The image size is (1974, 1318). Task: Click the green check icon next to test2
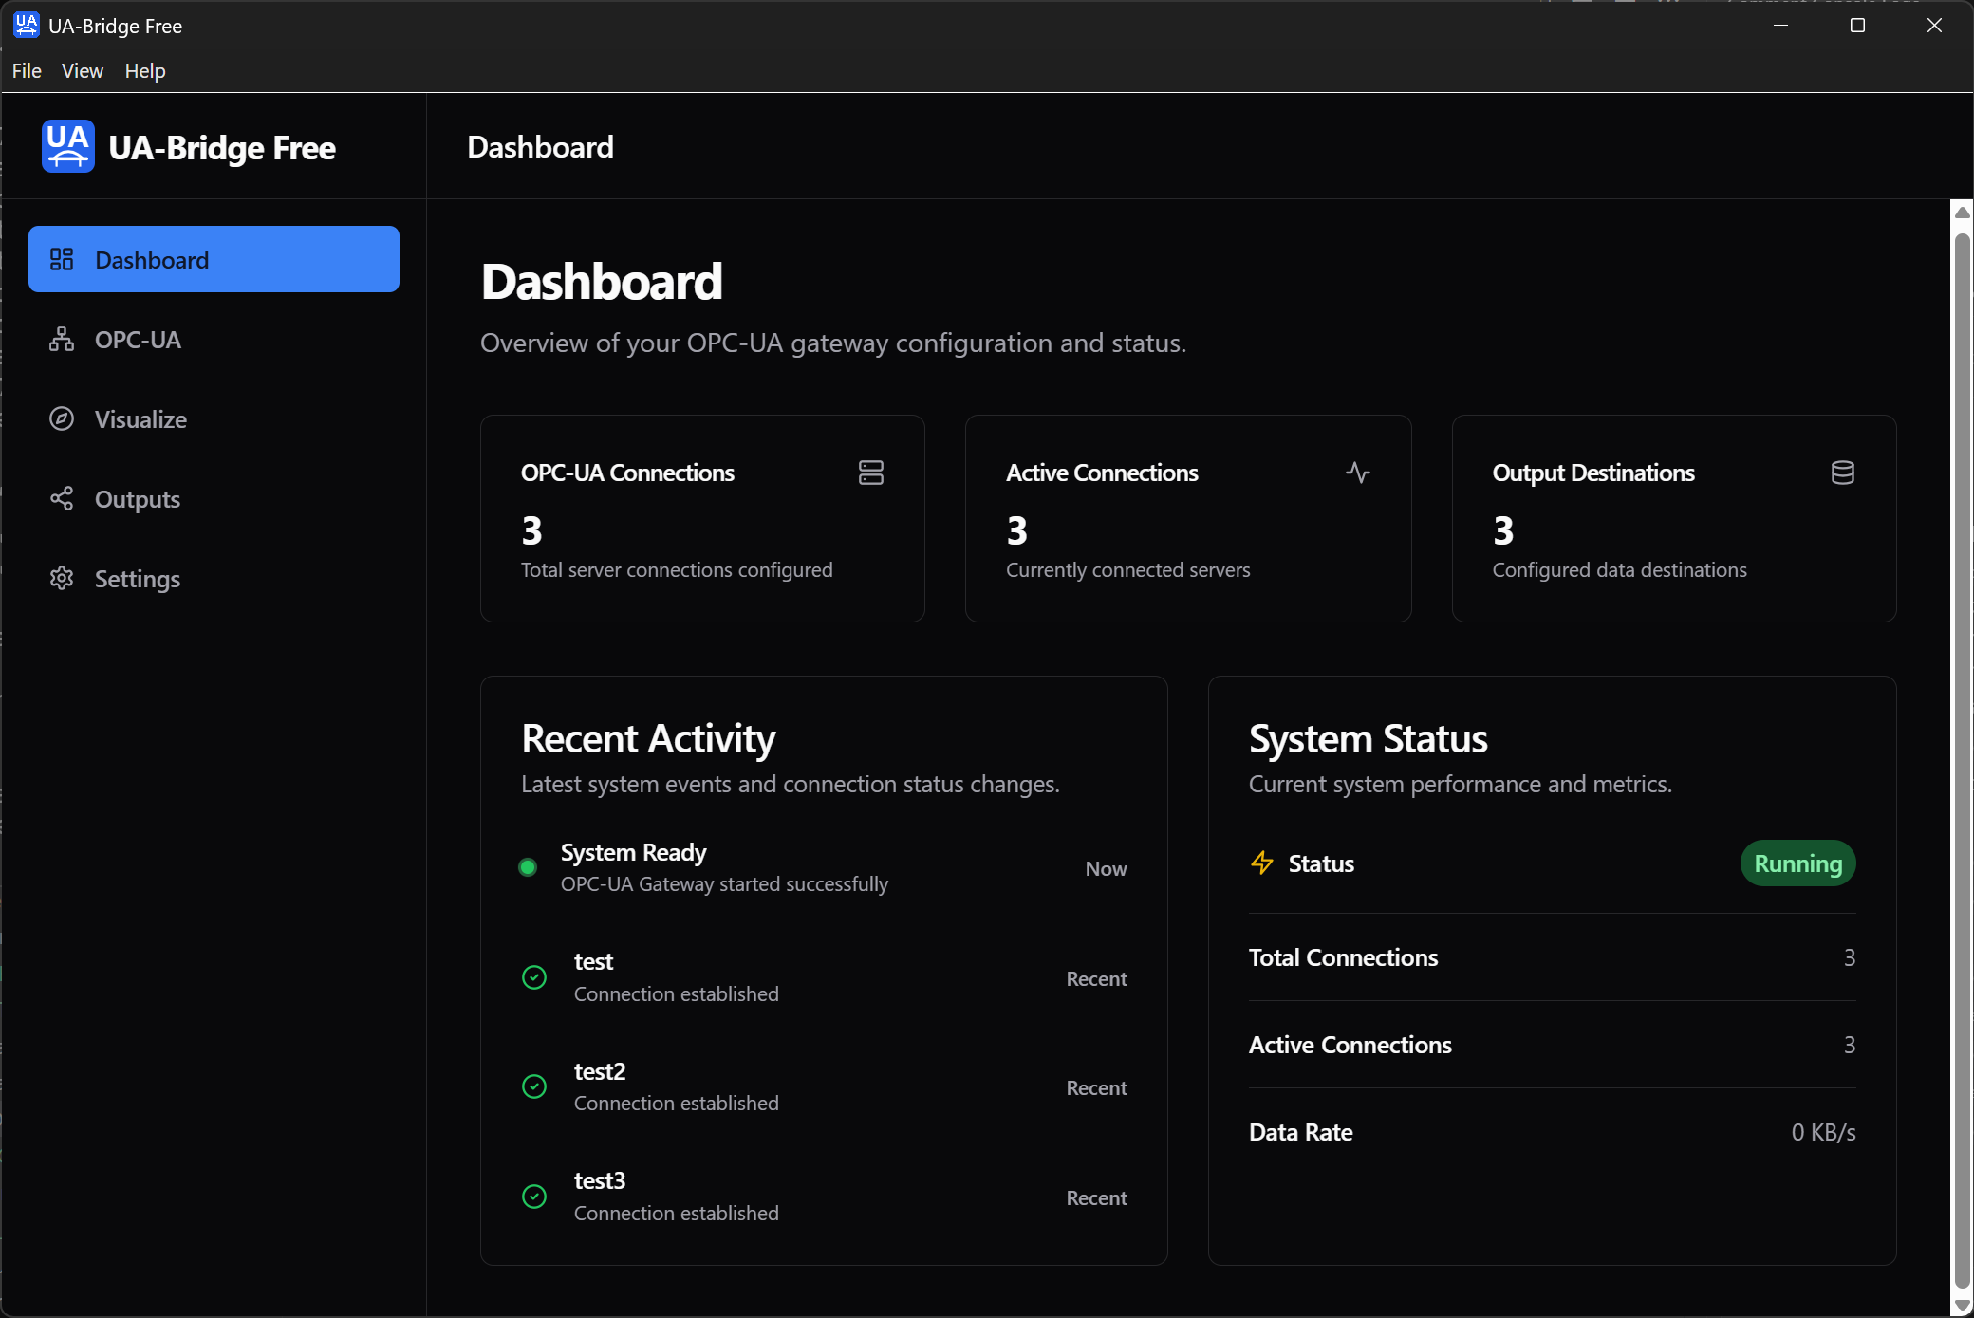[x=534, y=1086]
